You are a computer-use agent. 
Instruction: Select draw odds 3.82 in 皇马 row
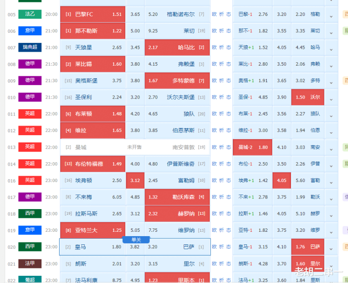point(135,247)
